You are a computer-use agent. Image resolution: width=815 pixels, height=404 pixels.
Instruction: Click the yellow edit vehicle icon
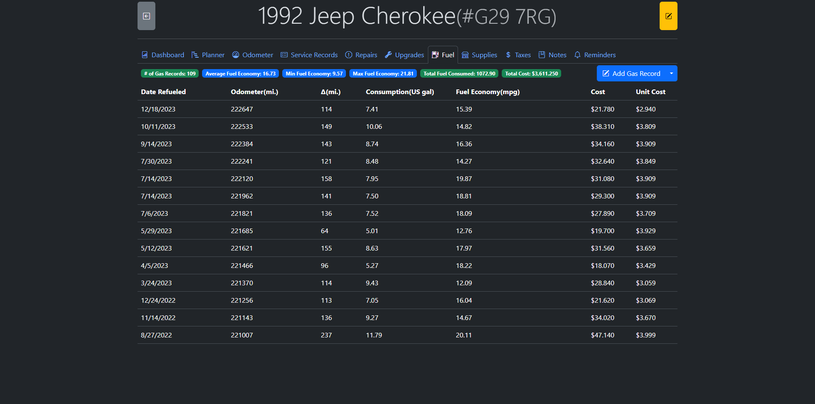pos(668,16)
